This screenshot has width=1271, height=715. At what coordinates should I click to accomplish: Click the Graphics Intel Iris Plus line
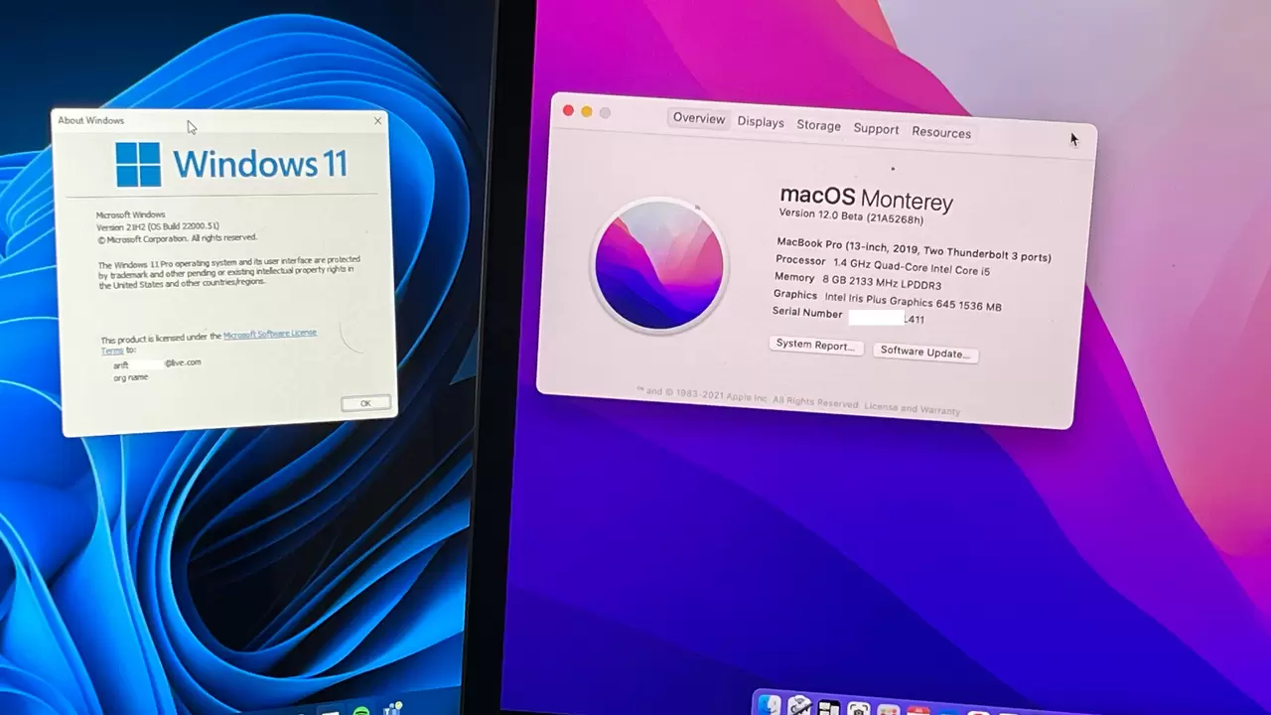pyautogui.click(x=887, y=300)
